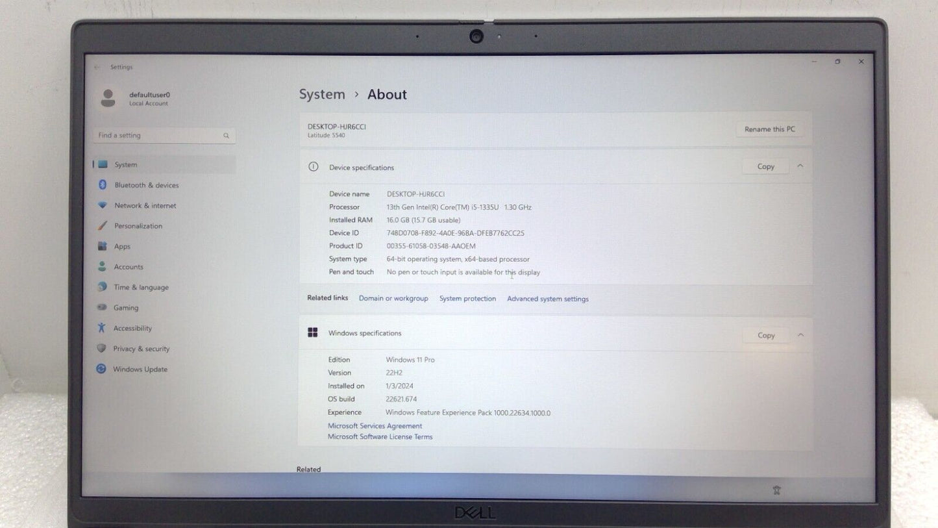Click the Rename this PC button
The height and width of the screenshot is (528, 938).
770,129
